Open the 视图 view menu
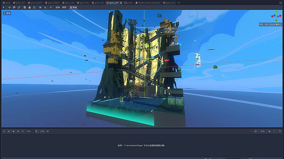Screen dimensions: 284x159 coord(64,7)
